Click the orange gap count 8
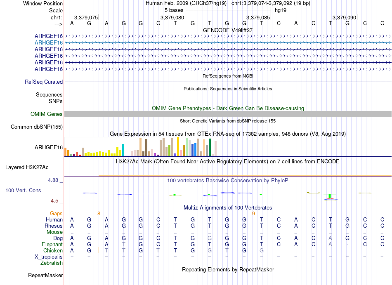 click(x=99, y=214)
